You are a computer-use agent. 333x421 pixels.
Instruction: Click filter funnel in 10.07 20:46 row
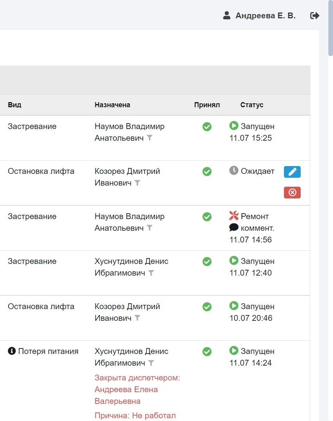[137, 318]
